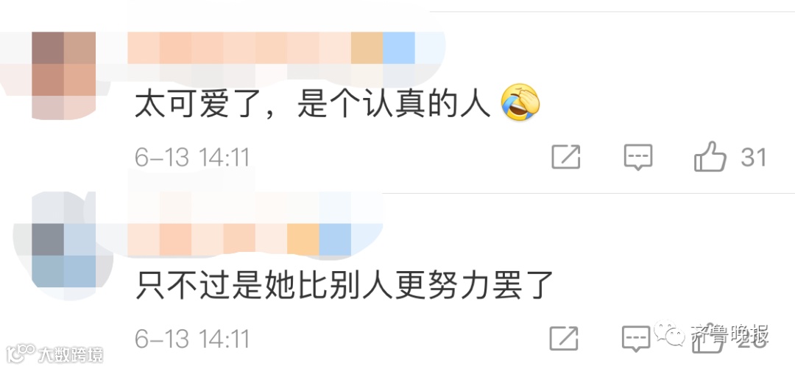
Task: Open the avatar of the "太可爱了" commenter
Action: pyautogui.click(x=64, y=75)
